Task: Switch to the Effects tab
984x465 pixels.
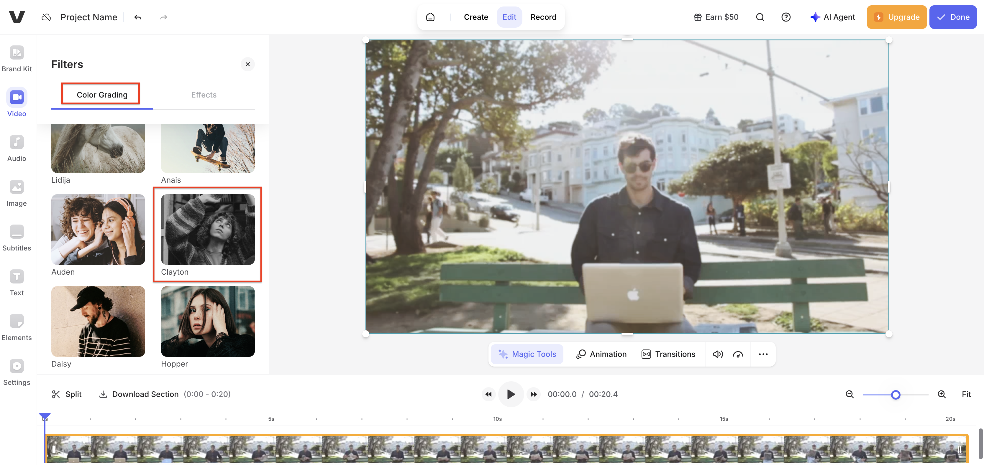Action: click(x=204, y=95)
